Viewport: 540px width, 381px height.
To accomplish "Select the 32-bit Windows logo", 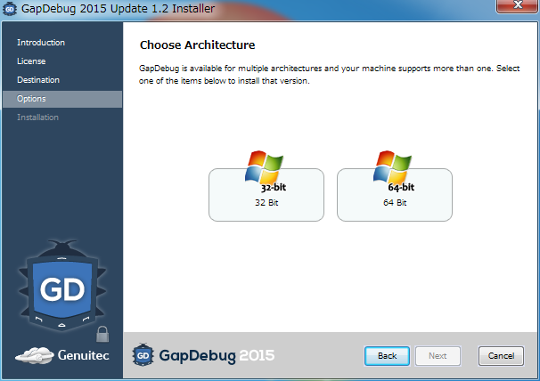I will pyautogui.click(x=265, y=166).
